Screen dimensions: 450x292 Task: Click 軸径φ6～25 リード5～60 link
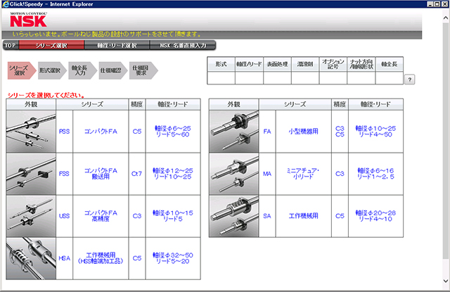click(x=173, y=132)
